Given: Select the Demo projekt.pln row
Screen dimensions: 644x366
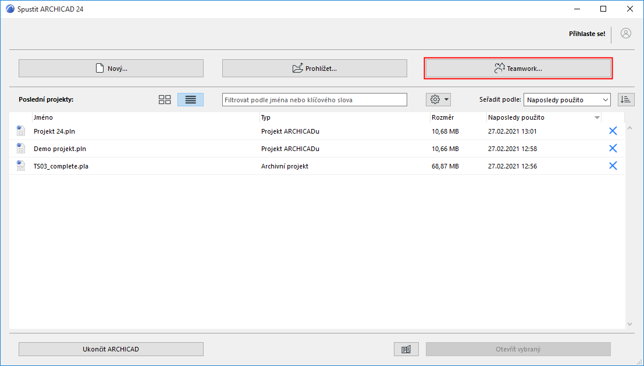Looking at the screenshot, I should 317,149.
